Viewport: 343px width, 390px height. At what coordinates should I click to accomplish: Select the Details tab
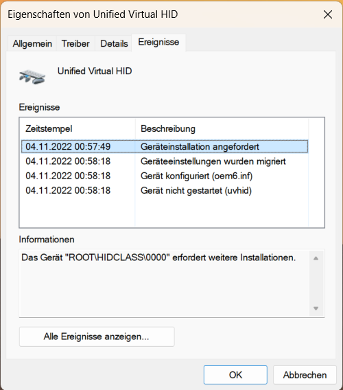click(x=114, y=43)
